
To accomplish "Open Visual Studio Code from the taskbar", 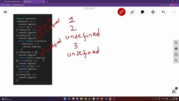I will pos(106,99).
